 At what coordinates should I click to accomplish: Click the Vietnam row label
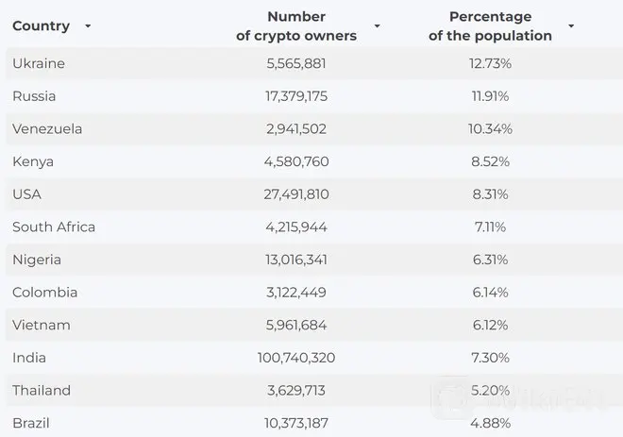tap(41, 325)
